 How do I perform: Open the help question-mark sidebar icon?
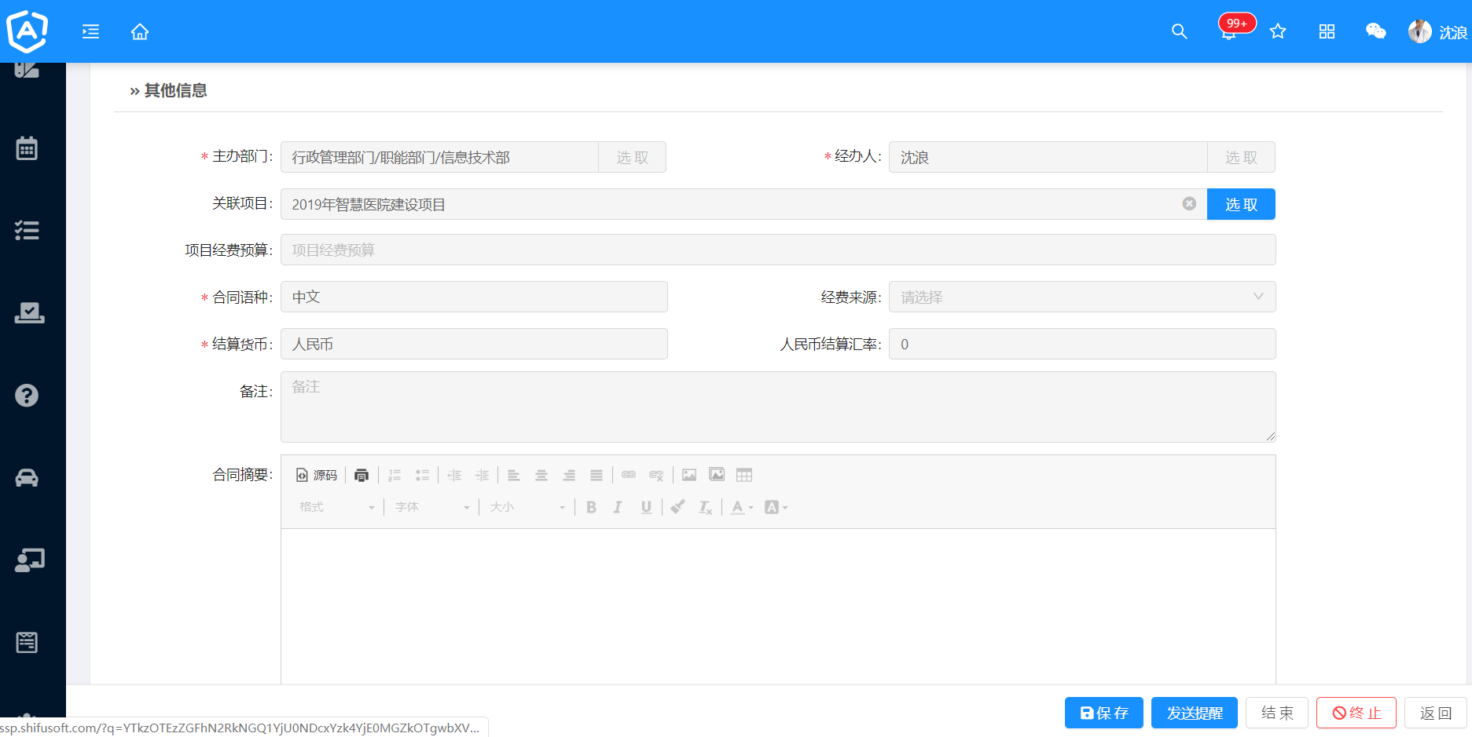coord(27,395)
